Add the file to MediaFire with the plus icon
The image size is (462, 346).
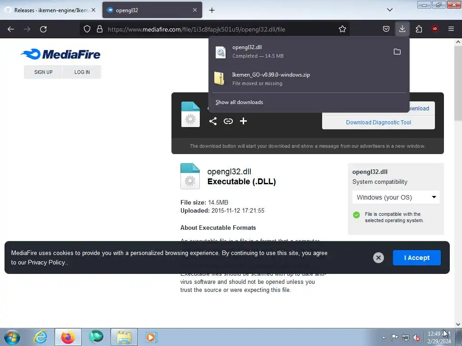(243, 121)
